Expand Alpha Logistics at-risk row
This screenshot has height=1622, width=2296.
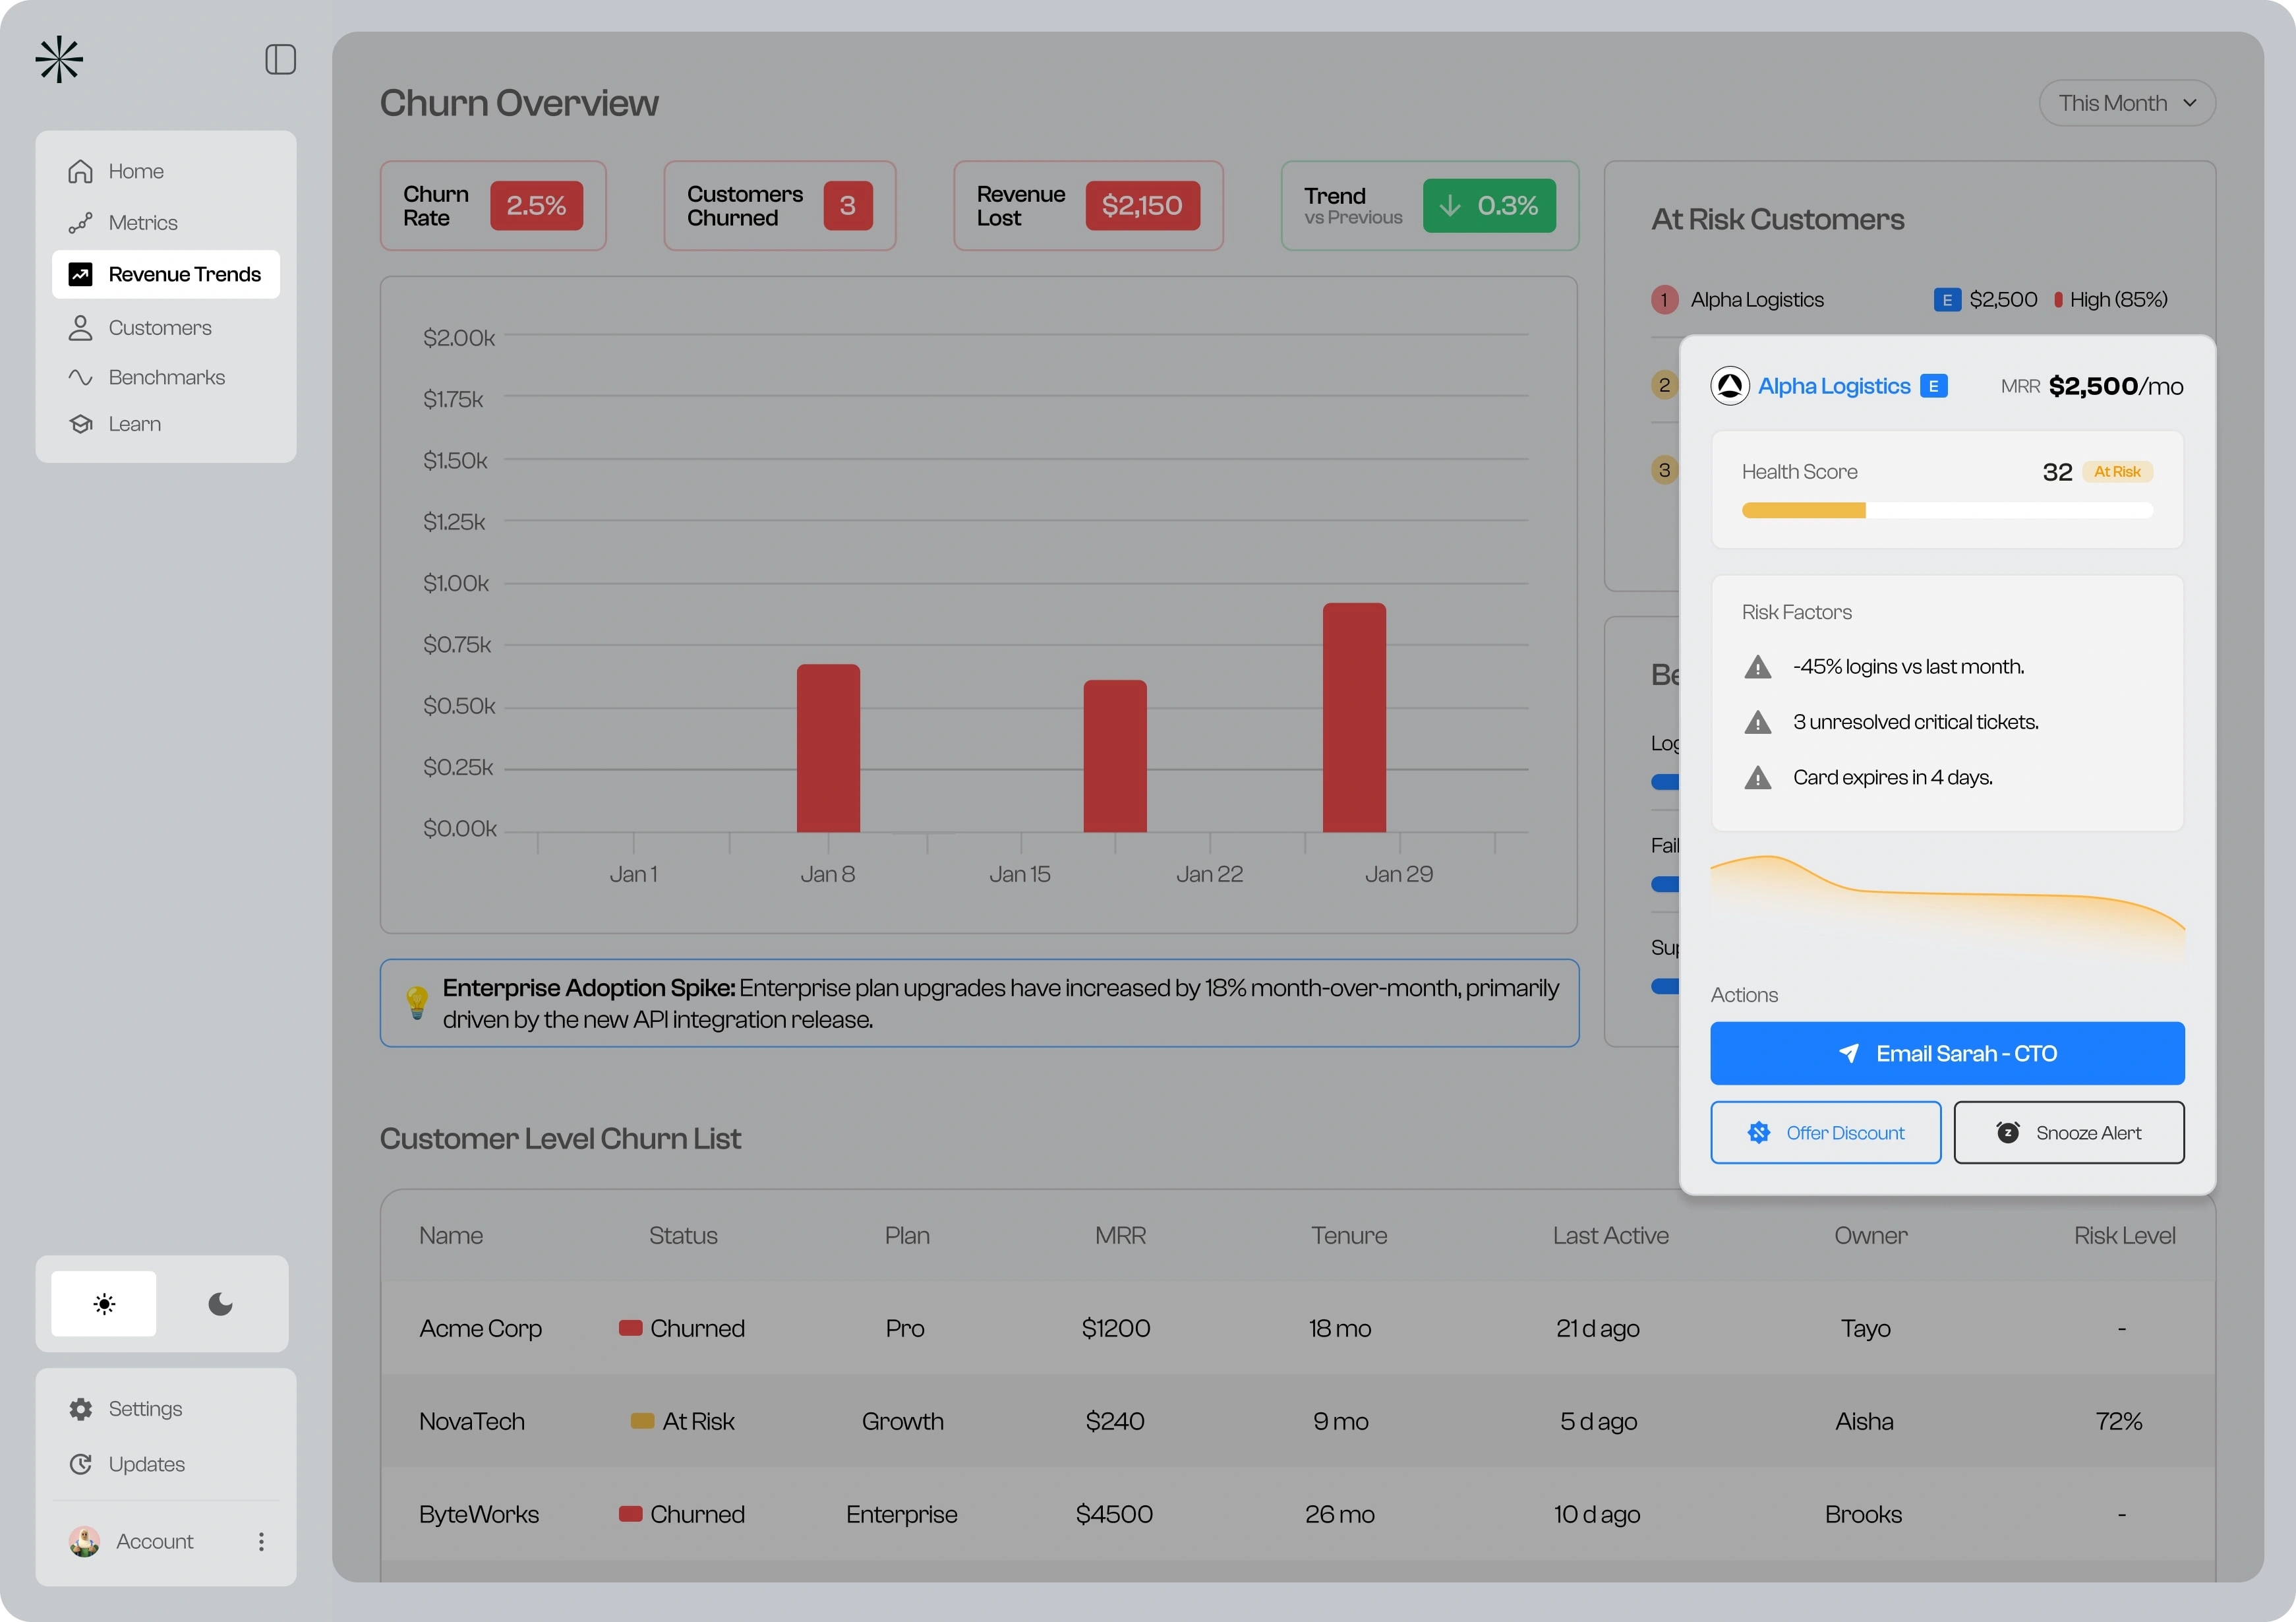pos(1757,300)
